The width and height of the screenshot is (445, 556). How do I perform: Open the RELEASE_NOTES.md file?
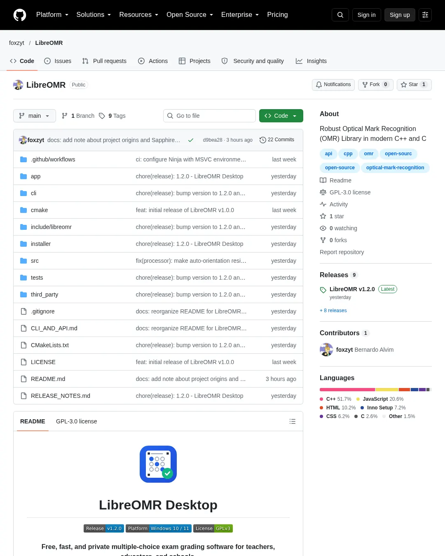pyautogui.click(x=61, y=396)
